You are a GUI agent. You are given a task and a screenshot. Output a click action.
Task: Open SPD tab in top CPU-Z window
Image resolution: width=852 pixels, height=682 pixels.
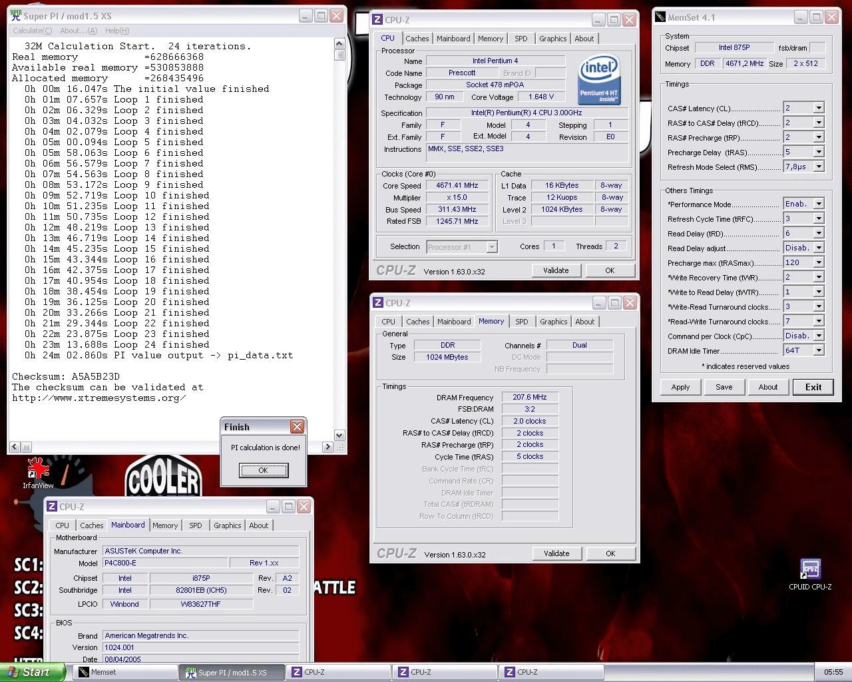(521, 39)
